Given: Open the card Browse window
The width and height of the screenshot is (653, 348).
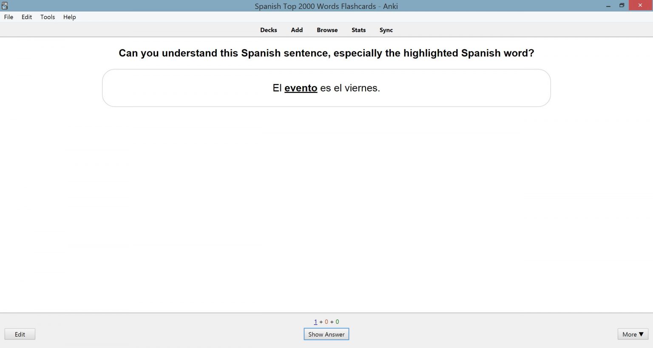Looking at the screenshot, I should pyautogui.click(x=327, y=30).
